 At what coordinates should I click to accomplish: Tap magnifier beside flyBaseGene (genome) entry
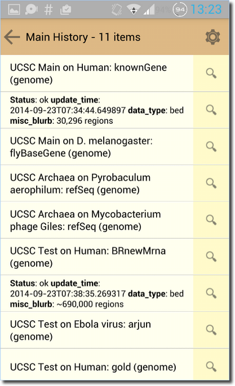tap(211, 146)
